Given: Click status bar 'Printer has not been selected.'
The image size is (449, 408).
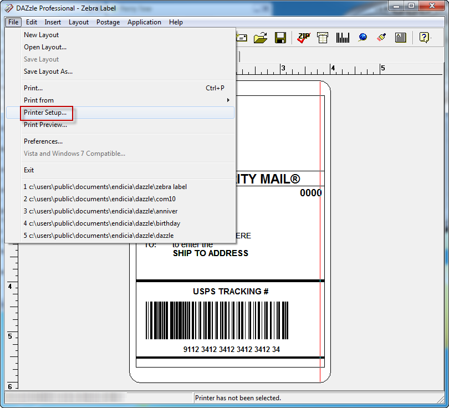Looking at the screenshot, I should [x=238, y=398].
